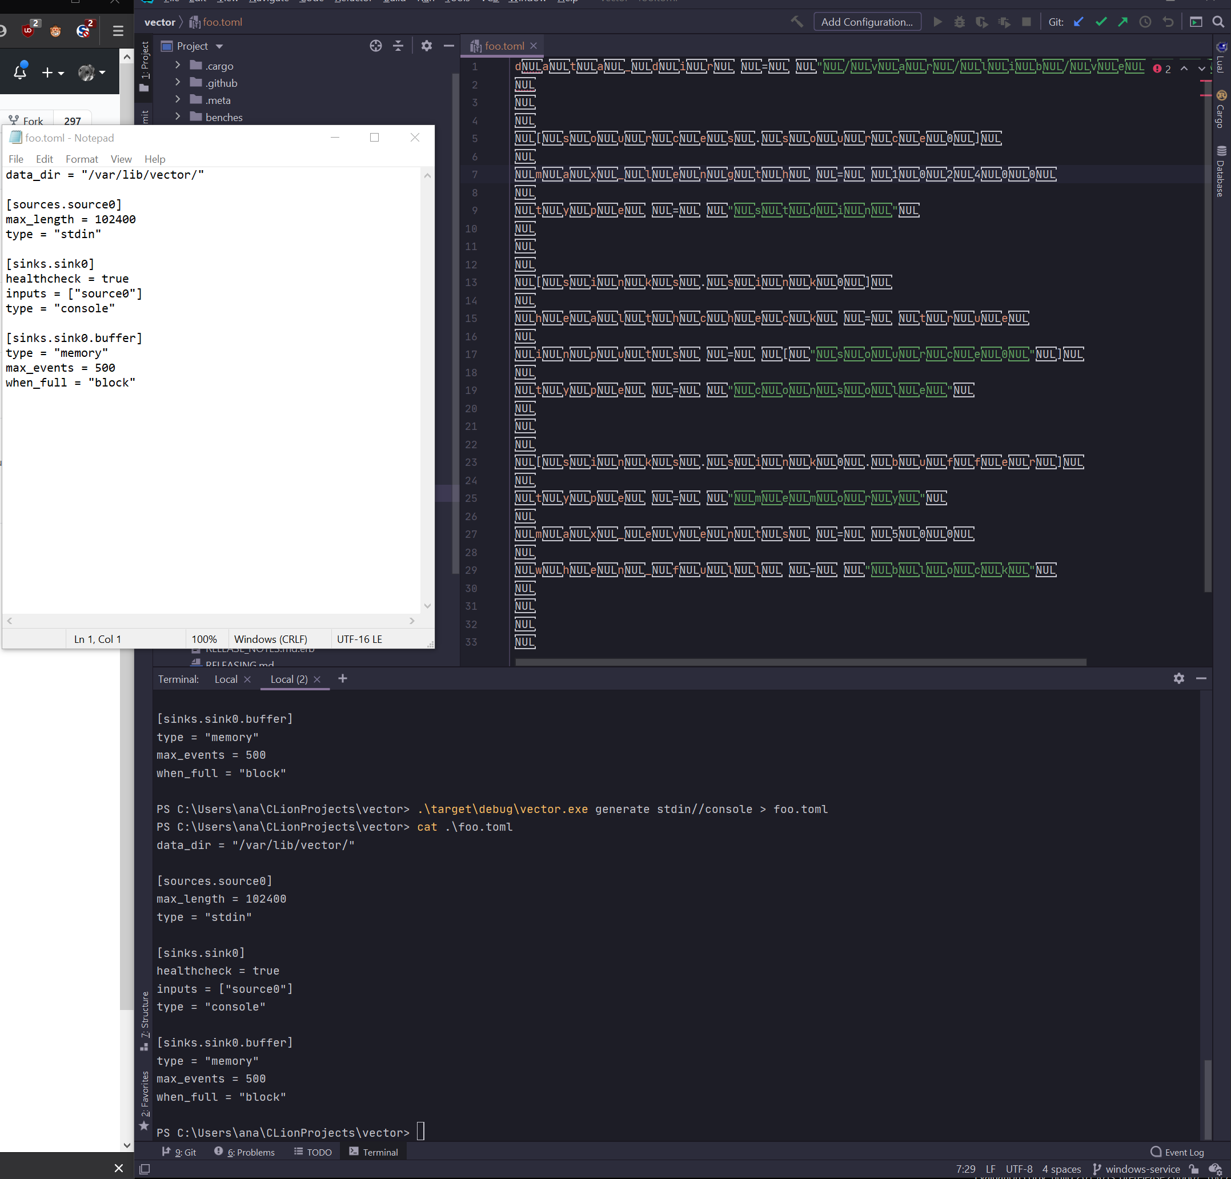
Task: Expand the .cargo folder
Action: (178, 65)
